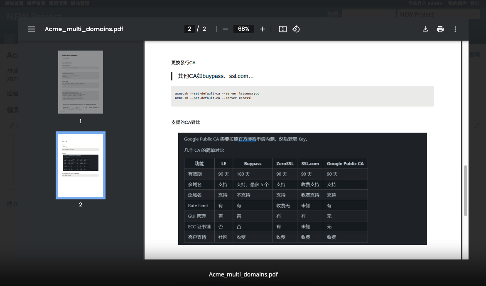Download the Acme_multi_domains.pdf file
Viewport: 486px width, 286px height.
click(425, 29)
